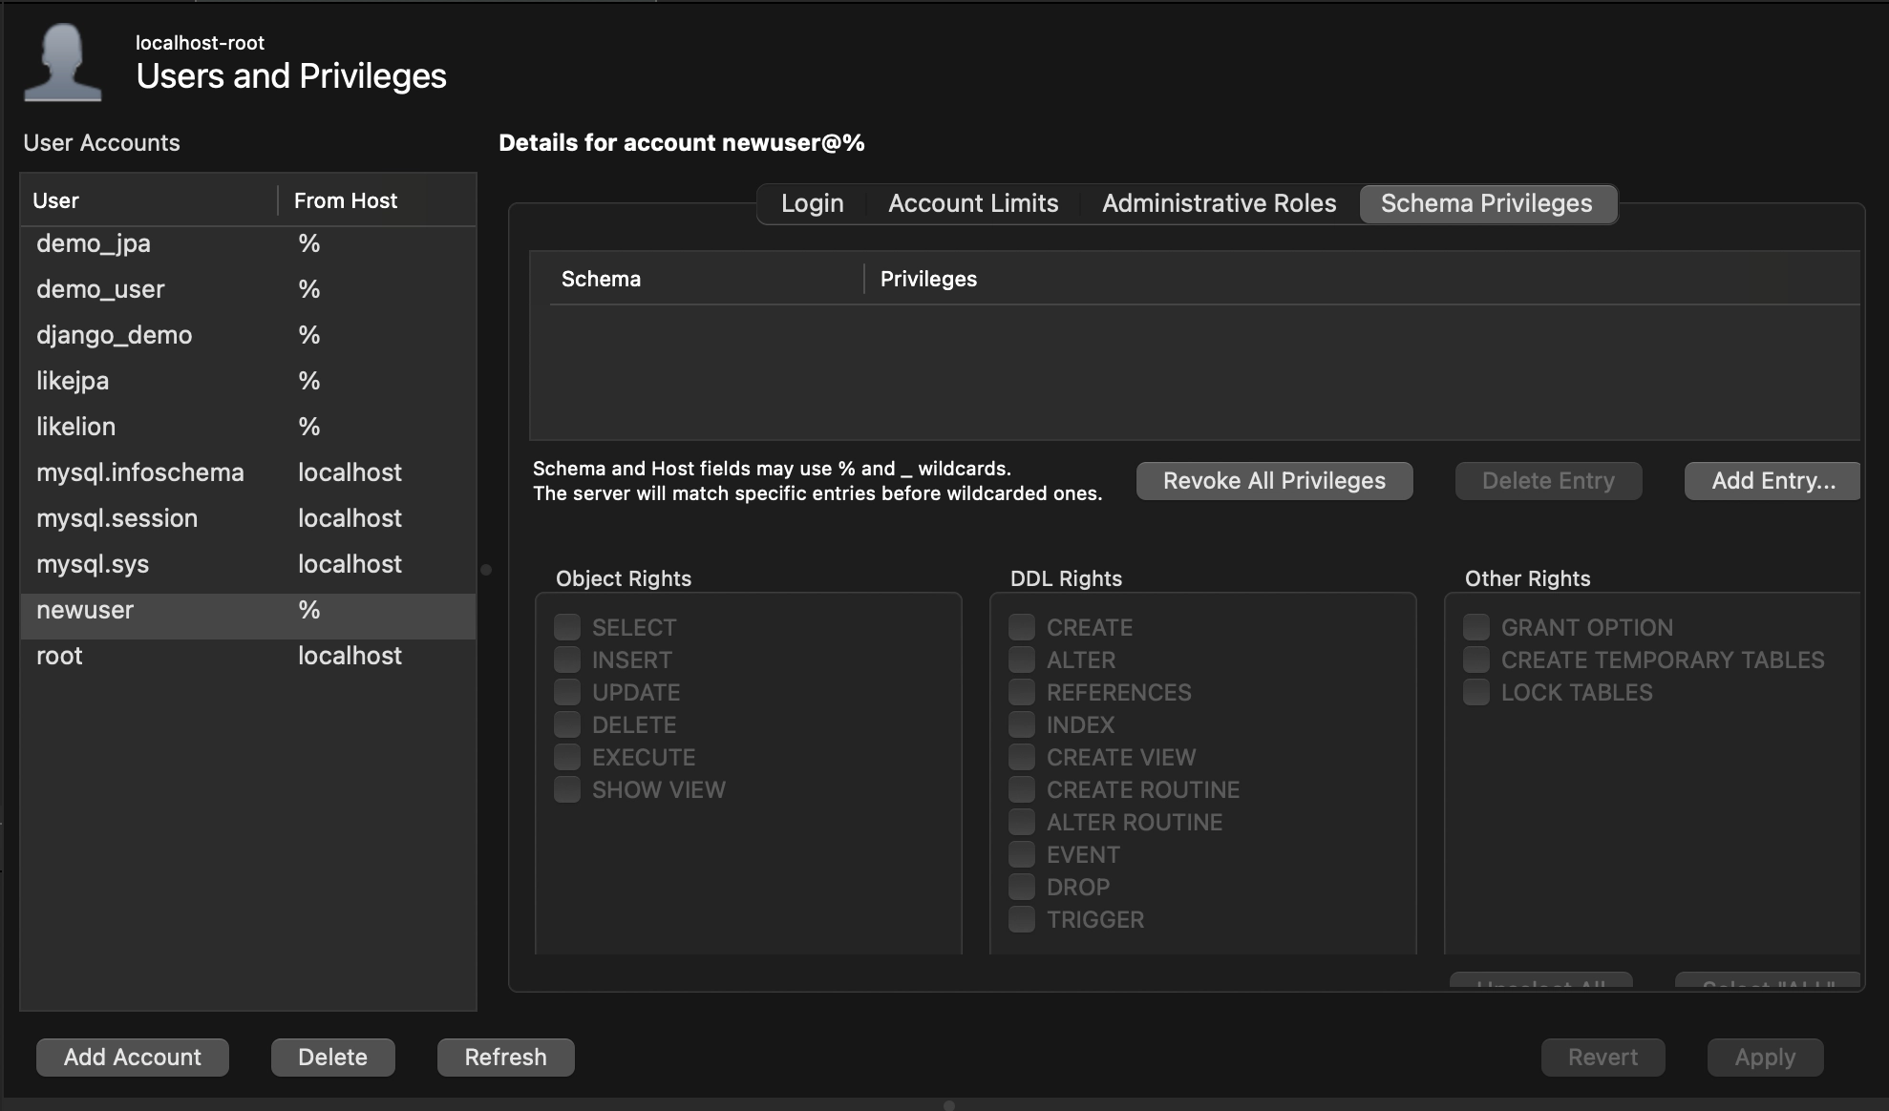Image resolution: width=1889 pixels, height=1111 pixels.
Task: Click the Delete account button
Action: [332, 1058]
